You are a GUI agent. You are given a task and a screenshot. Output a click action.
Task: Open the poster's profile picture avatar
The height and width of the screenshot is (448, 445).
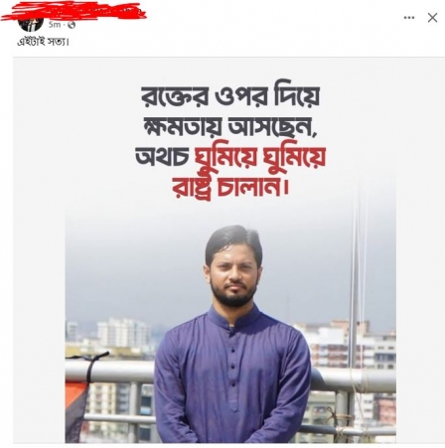pos(31,24)
